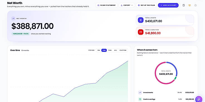Select the 24M period

110,50
